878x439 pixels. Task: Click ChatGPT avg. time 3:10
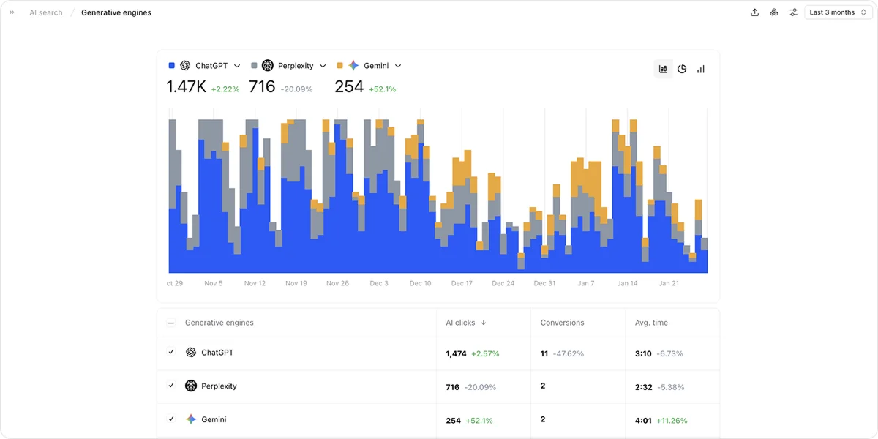tap(643, 353)
